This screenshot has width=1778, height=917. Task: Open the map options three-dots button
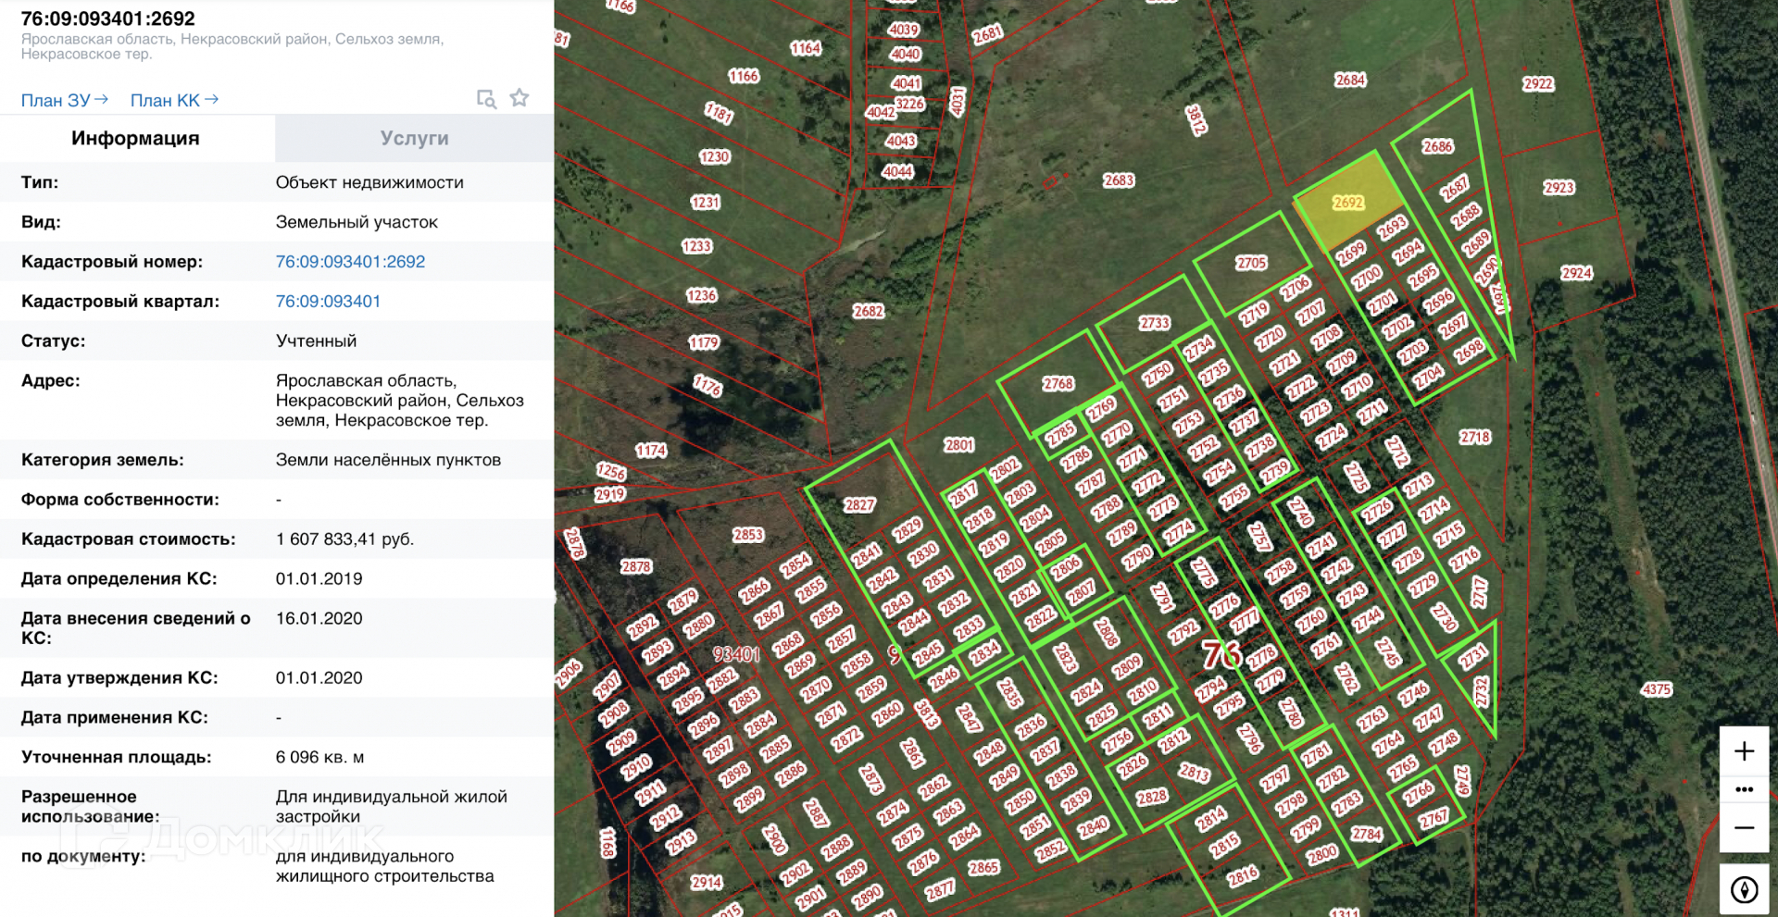click(1744, 789)
